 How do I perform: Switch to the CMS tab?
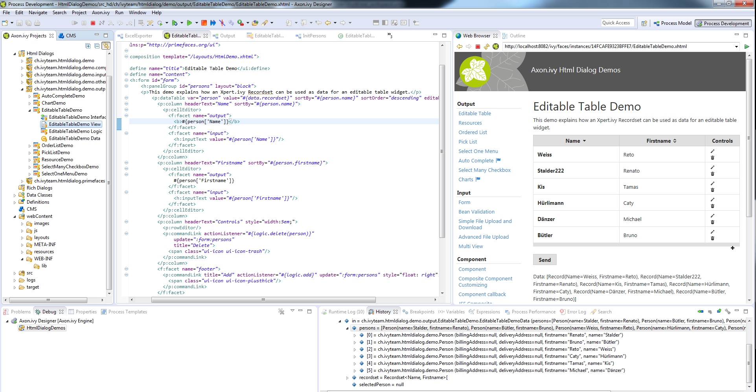(68, 36)
